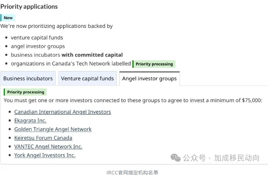Switch to the Business incubators tab
The height and width of the screenshot is (180, 270).
tap(28, 79)
